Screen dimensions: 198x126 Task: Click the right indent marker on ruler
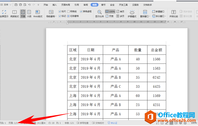(166, 22)
